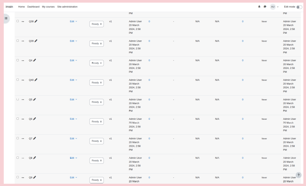Viewport: 306px width, 186px height.
Task: Open the notifications bell icon
Action: (259, 7)
